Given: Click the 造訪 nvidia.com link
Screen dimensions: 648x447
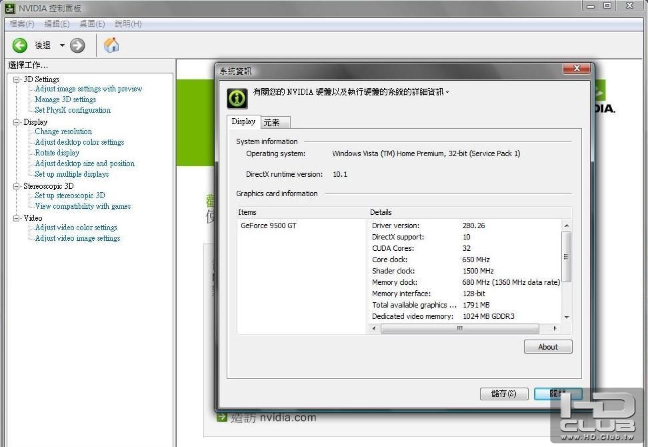Looking at the screenshot, I should (273, 417).
